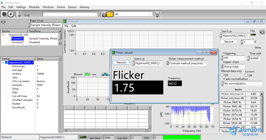266x140 pixels.
Task: Click the light bulb icon
Action: pyautogui.click(x=157, y=14)
